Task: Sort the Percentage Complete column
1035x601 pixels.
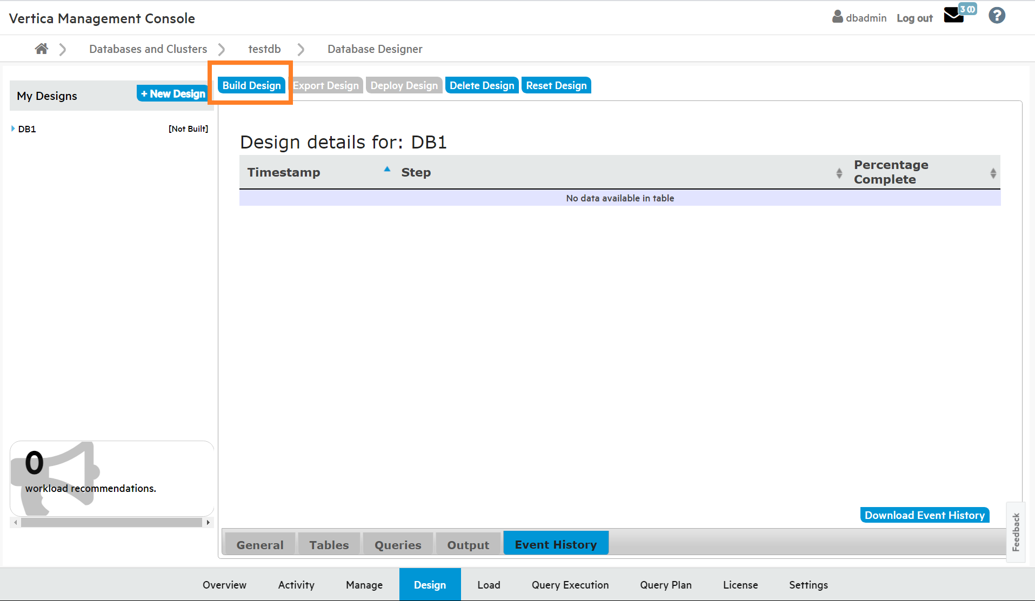Action: (x=993, y=173)
